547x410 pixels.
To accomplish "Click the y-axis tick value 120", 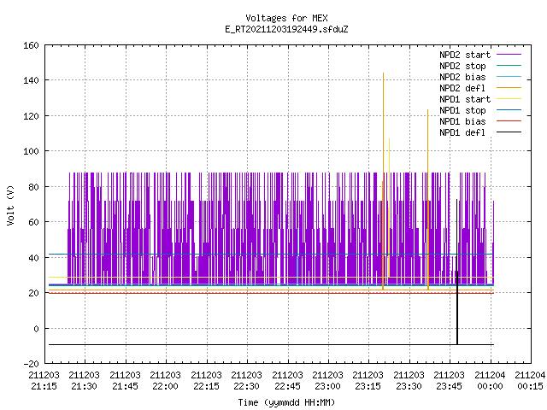I will coord(31,116).
